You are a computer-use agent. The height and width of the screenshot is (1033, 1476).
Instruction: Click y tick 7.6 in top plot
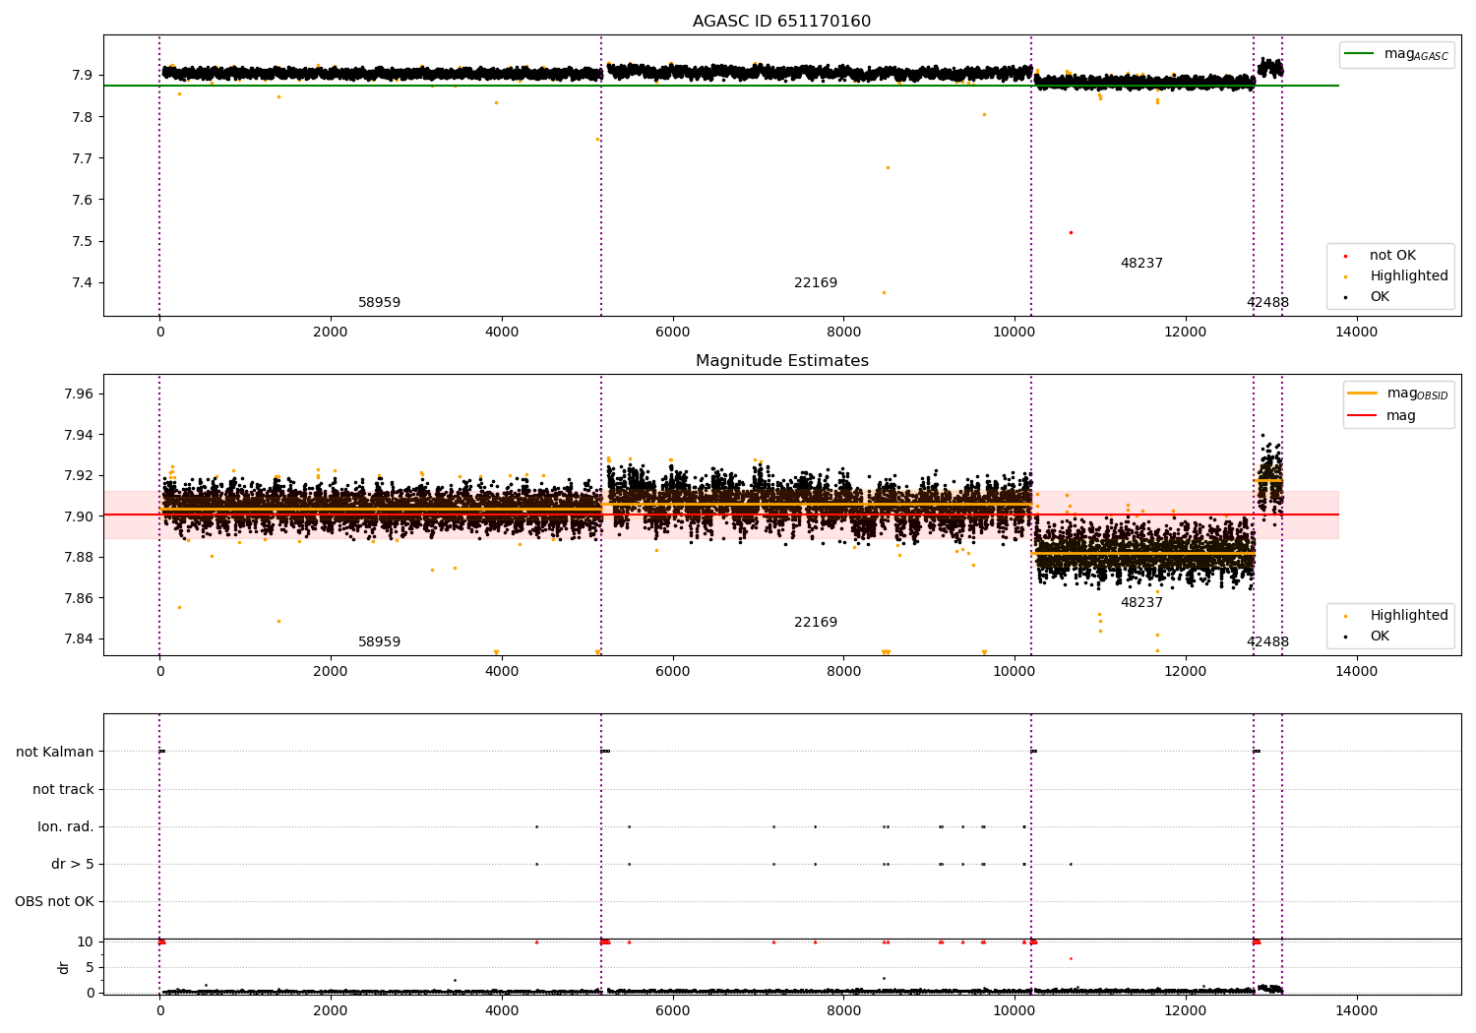[x=82, y=200]
